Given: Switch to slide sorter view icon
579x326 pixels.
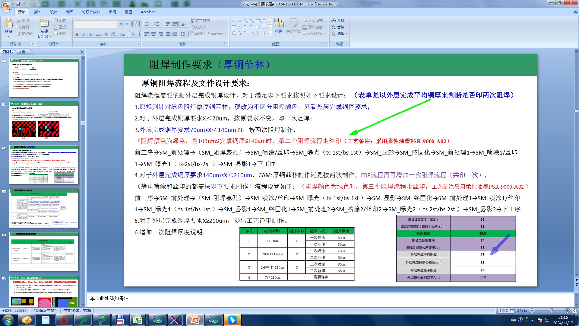Looking at the screenshot, I should (x=506, y=311).
